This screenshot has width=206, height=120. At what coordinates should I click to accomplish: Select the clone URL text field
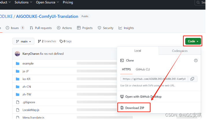tap(154, 79)
